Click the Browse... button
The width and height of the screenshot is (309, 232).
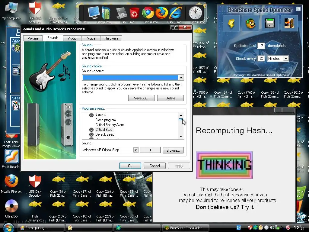pyautogui.click(x=173, y=150)
